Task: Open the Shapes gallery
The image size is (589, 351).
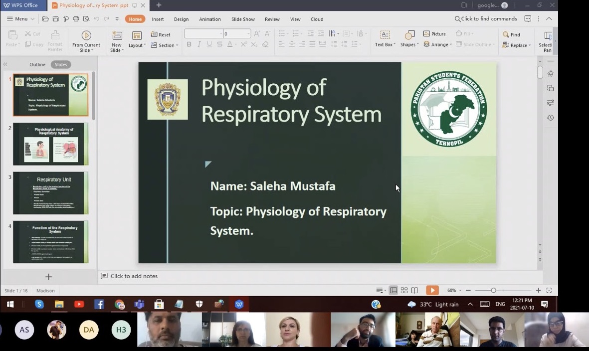Action: click(x=409, y=35)
